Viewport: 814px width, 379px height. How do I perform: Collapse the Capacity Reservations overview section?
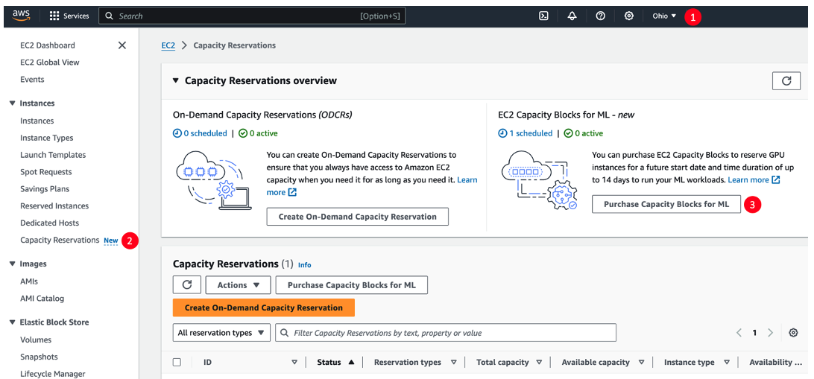(x=175, y=81)
